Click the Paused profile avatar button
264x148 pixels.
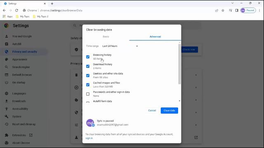[x=248, y=10]
